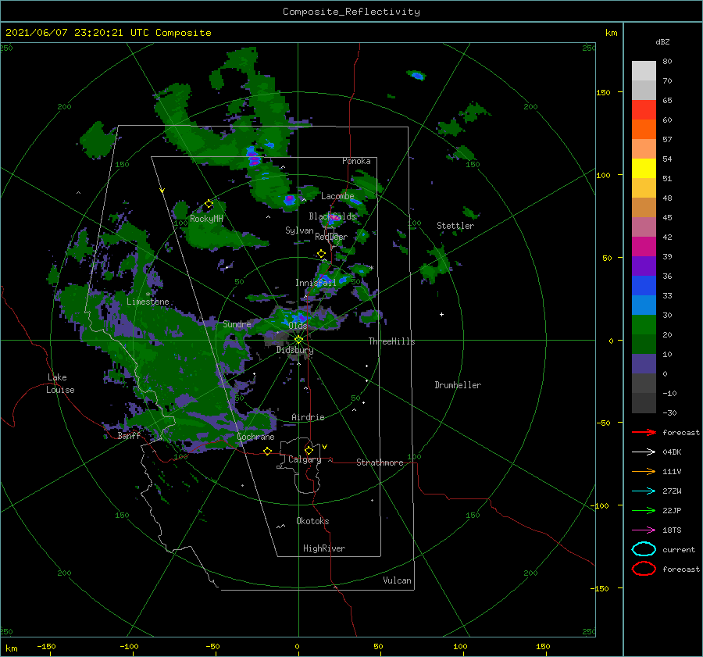Click the Innisfail town label
The height and width of the screenshot is (657, 703).
pos(316,283)
